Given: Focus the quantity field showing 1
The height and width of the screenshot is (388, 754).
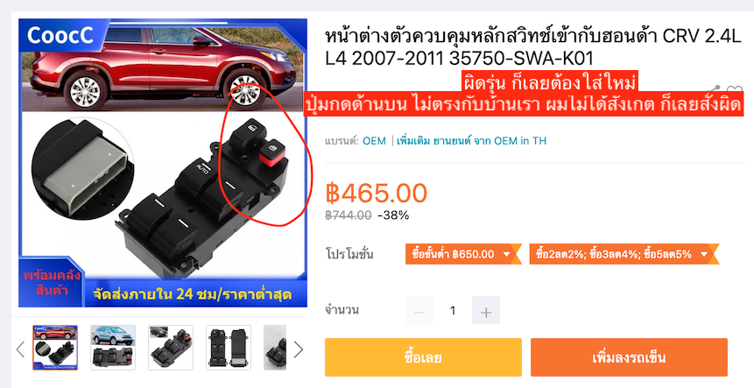Looking at the screenshot, I should click(x=453, y=310).
